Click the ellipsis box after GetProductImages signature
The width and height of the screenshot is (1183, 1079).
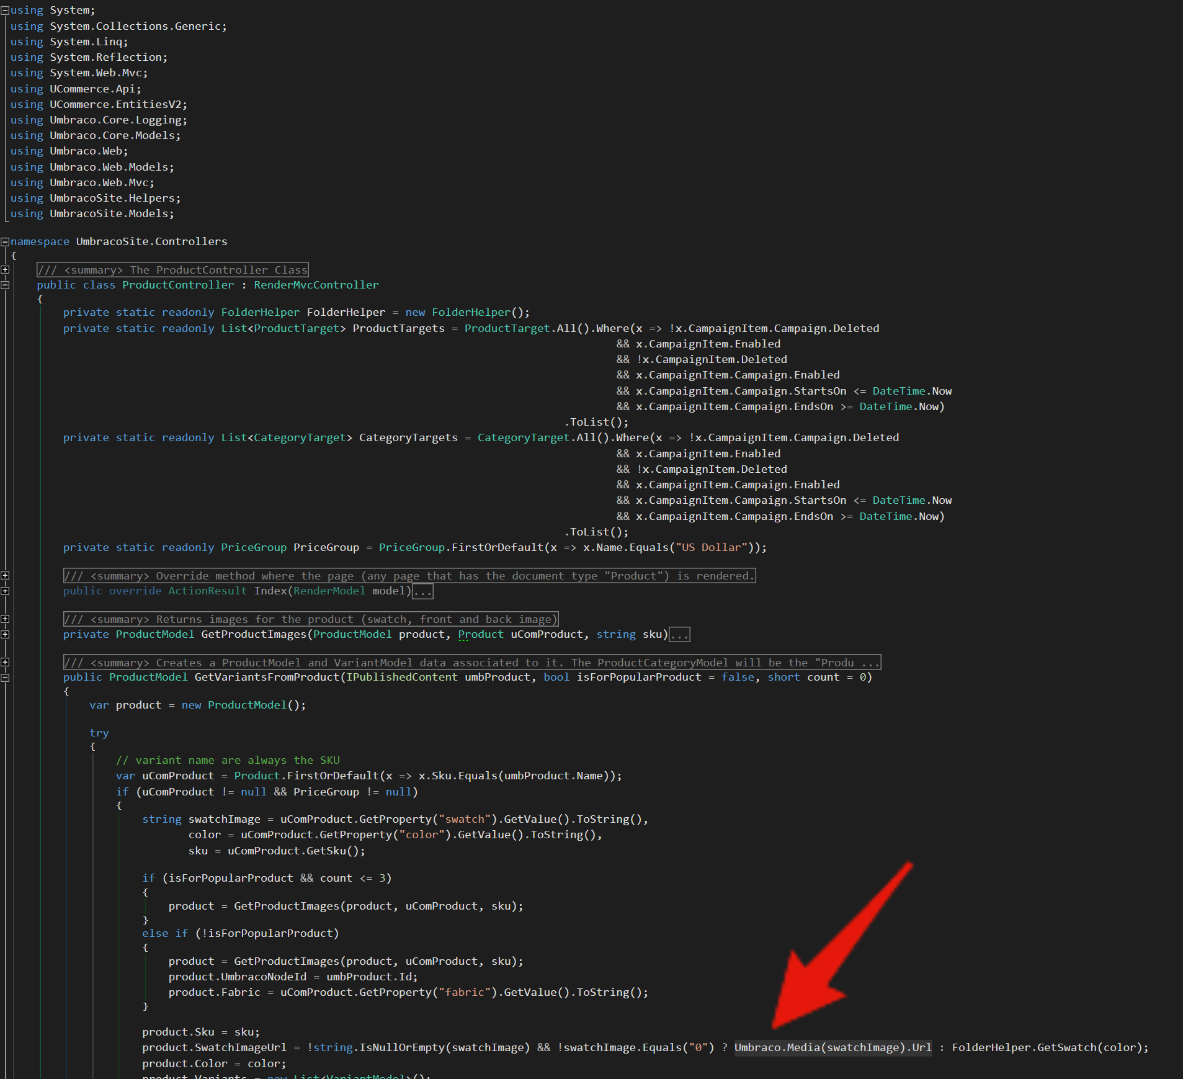(679, 635)
